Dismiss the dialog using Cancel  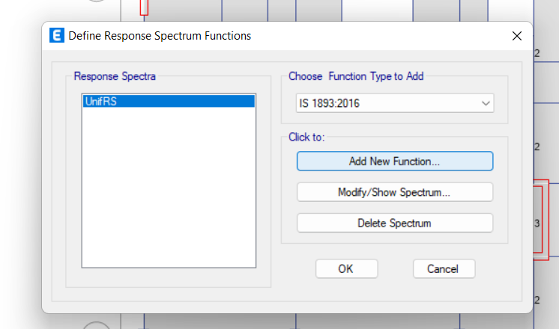click(x=444, y=269)
